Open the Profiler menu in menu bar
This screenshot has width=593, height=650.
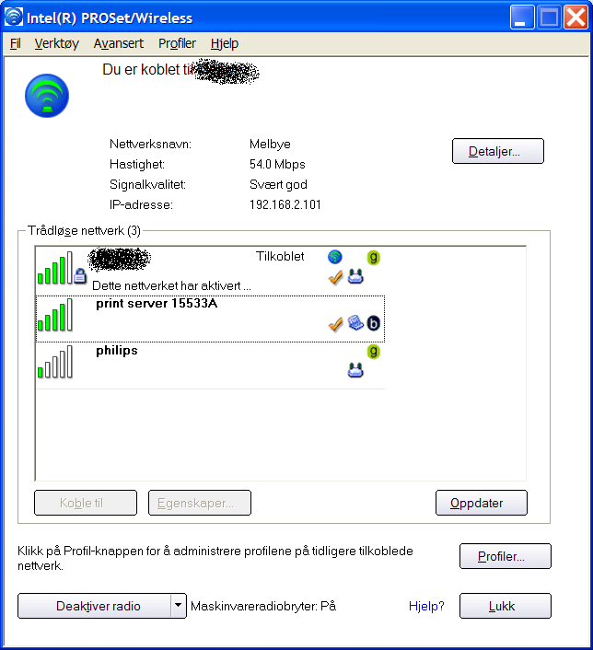[177, 43]
